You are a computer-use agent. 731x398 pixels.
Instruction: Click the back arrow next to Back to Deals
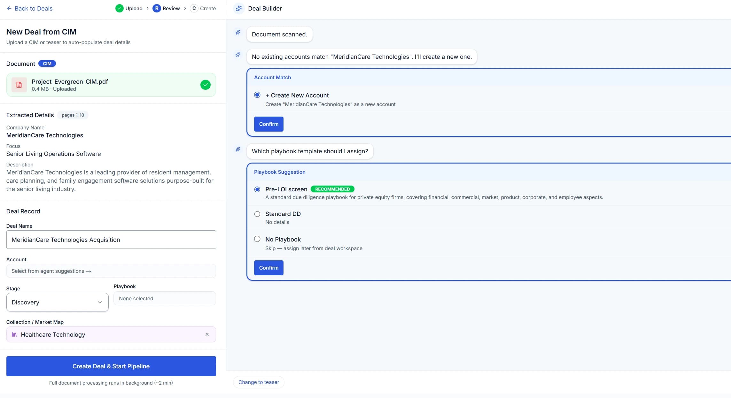click(x=9, y=8)
